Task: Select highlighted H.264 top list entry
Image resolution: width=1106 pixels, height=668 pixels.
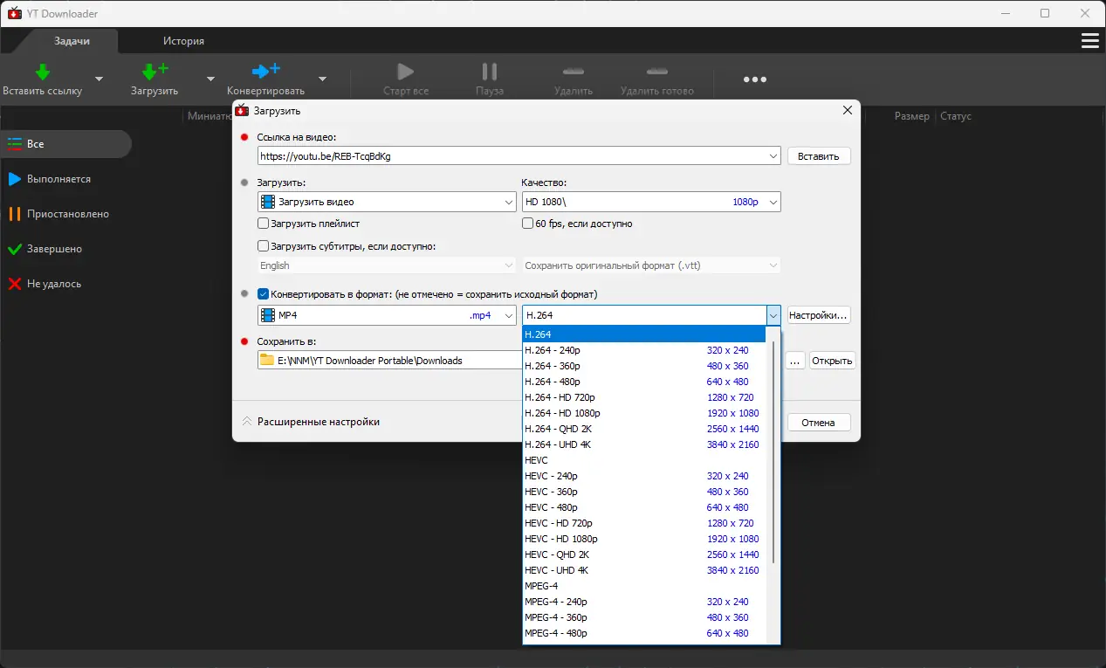Action: pyautogui.click(x=644, y=334)
